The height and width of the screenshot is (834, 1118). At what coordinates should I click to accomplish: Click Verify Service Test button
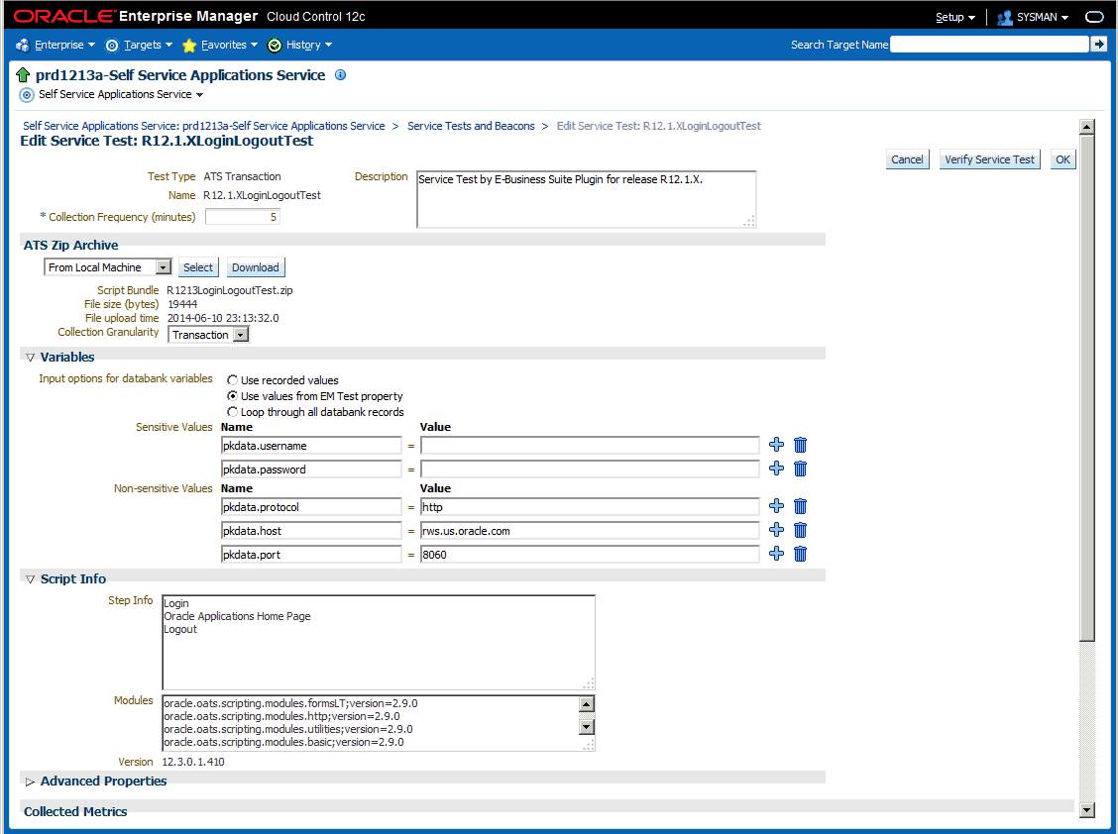pyautogui.click(x=989, y=159)
